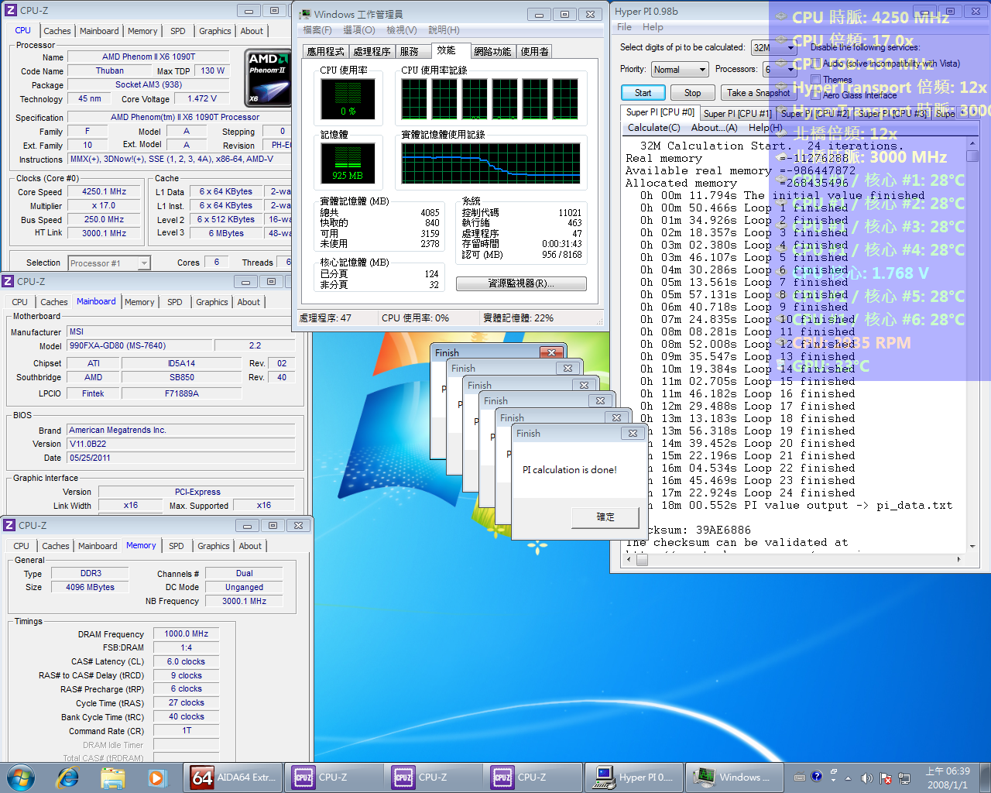Click the memory 925 MB gauge in Task Manager
Viewport: 991px width, 793px height.
tap(348, 163)
